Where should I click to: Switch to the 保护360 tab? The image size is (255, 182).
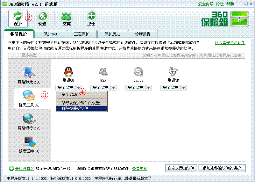point(50,34)
